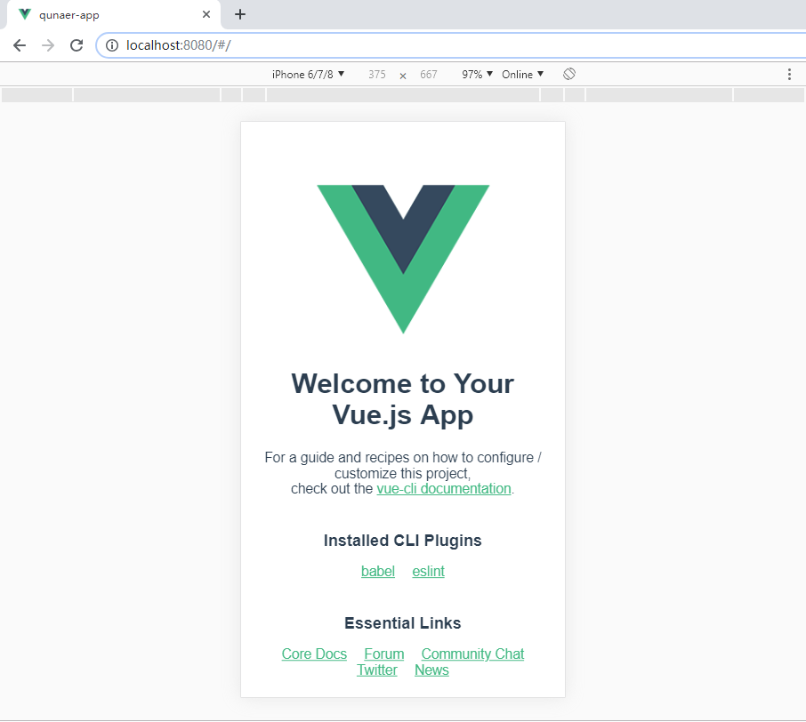This screenshot has width=806, height=722.
Task: Open the Online network throttling dropdown
Action: coord(523,75)
